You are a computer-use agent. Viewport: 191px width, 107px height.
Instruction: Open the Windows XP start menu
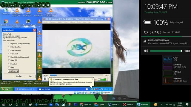tap(7, 89)
